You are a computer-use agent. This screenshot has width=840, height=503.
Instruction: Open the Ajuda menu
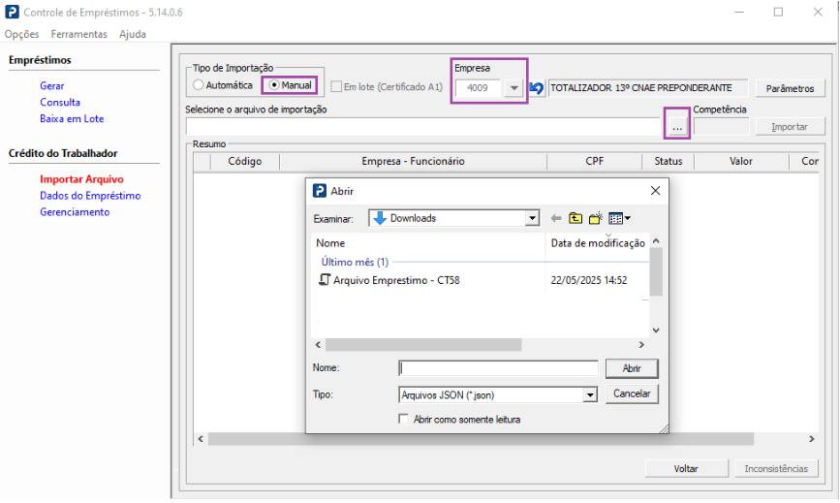coord(133,34)
